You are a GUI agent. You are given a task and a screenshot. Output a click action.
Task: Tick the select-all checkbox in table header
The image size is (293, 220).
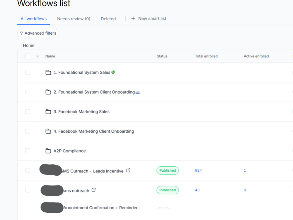pyautogui.click(x=28, y=56)
